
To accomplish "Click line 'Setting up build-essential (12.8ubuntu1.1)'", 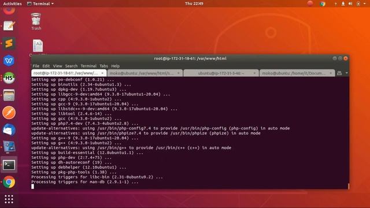I will (x=87, y=153).
